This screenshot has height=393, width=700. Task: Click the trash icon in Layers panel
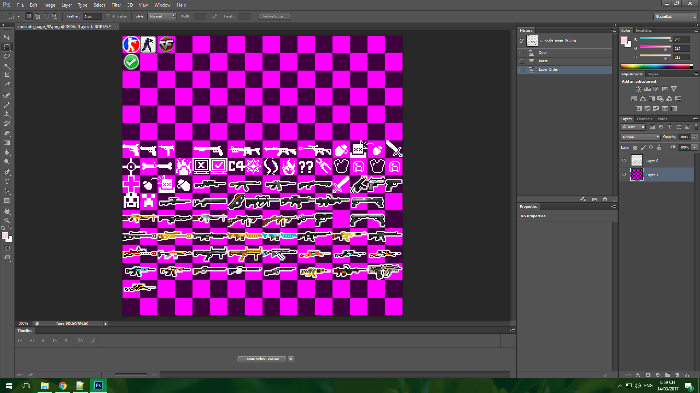pos(687,375)
